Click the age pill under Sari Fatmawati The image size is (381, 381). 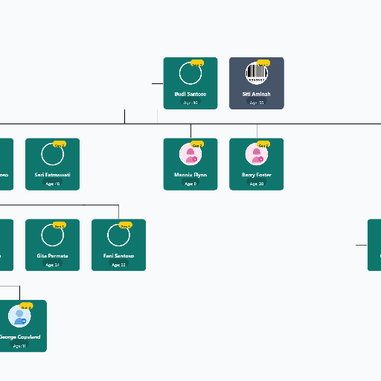pyautogui.click(x=52, y=184)
